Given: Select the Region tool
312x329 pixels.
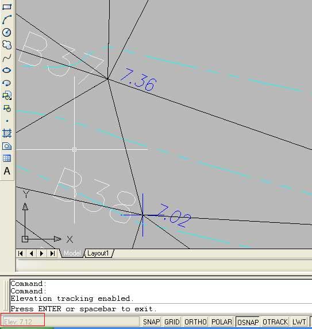Looking at the screenshot, I should (x=7, y=146).
